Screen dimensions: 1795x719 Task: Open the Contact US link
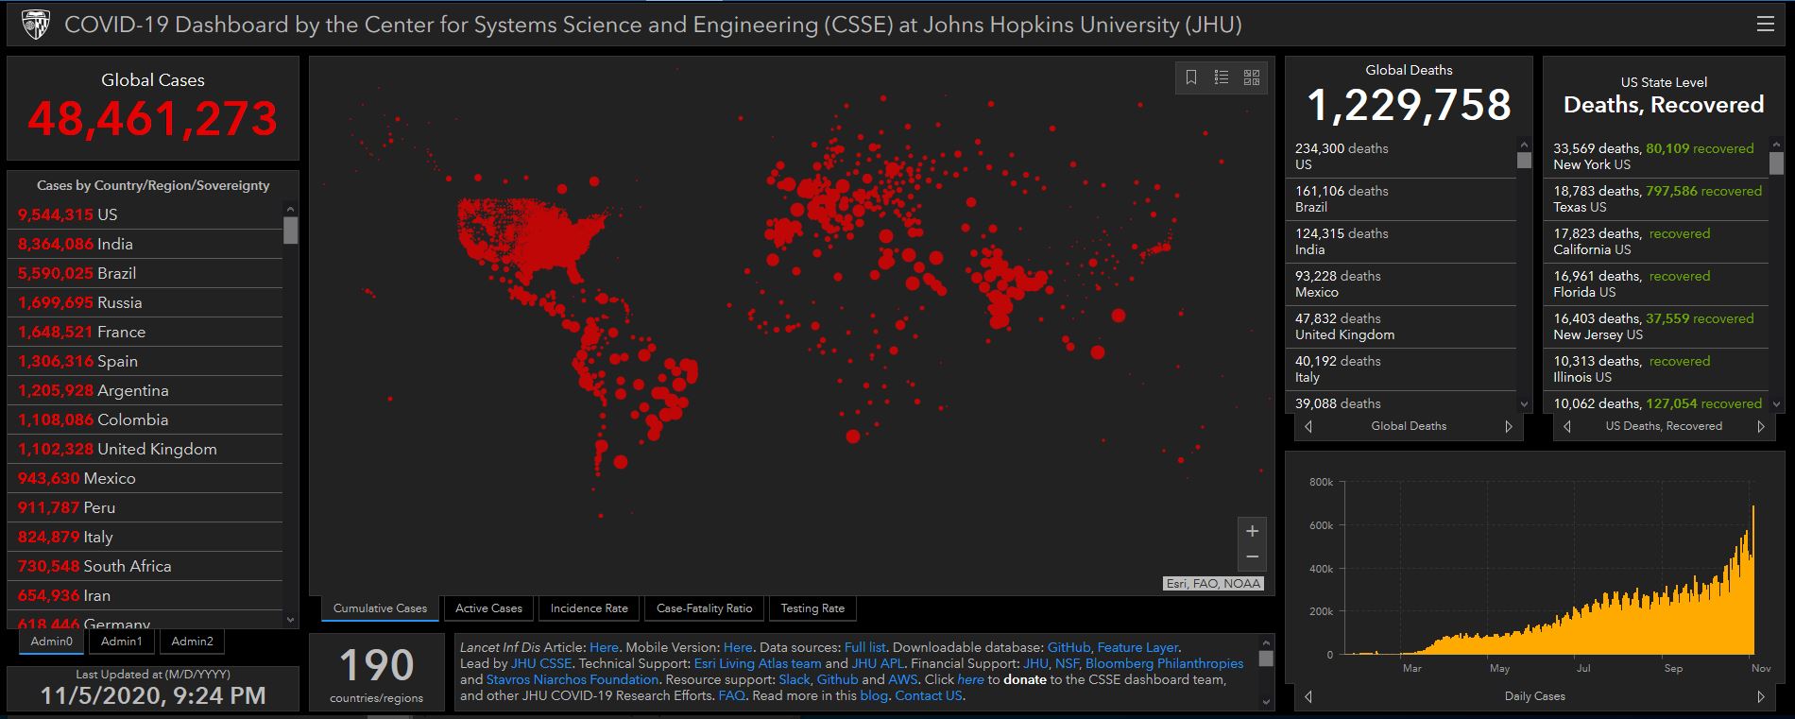click(928, 695)
